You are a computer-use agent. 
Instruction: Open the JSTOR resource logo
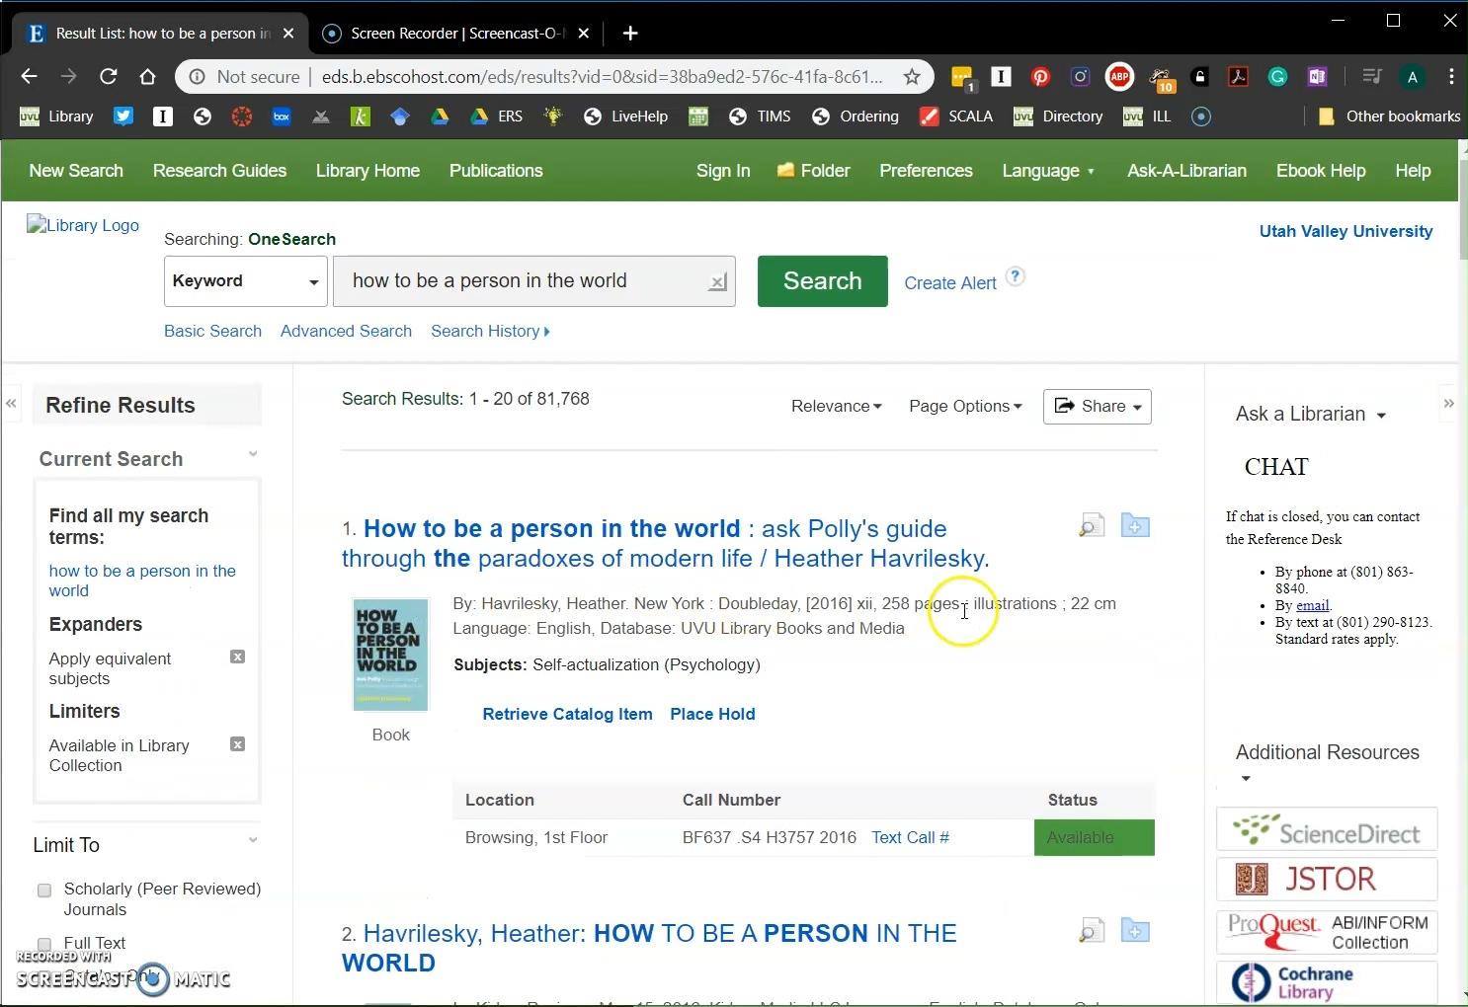pos(1327,879)
